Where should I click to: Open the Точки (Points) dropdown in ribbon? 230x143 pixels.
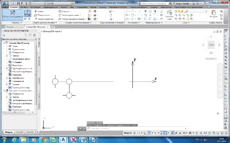[x=40, y=11]
